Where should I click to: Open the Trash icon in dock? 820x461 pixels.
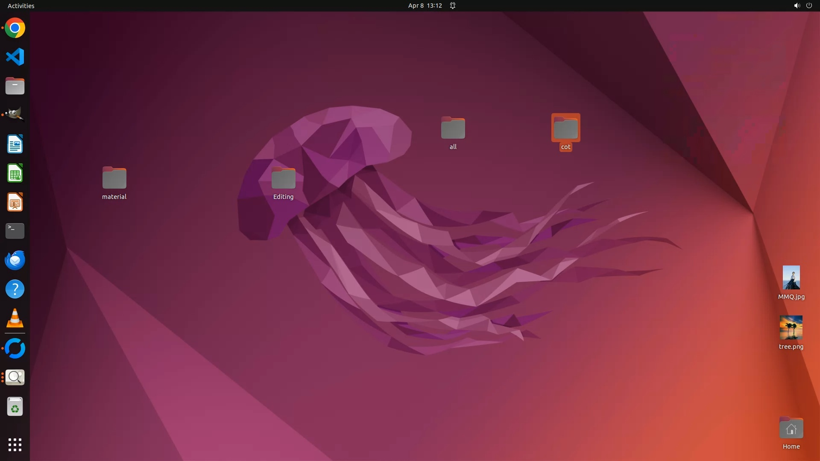[x=15, y=407]
